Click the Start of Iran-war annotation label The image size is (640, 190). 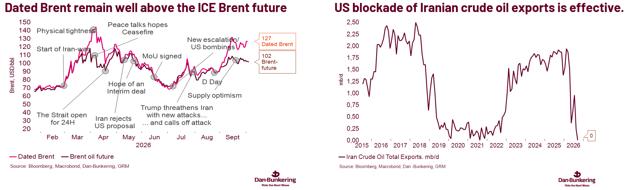pyautogui.click(x=63, y=49)
